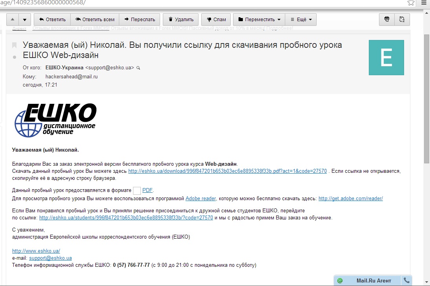Open the Adobe reader link
The width and height of the screenshot is (430, 286).
[201, 198]
